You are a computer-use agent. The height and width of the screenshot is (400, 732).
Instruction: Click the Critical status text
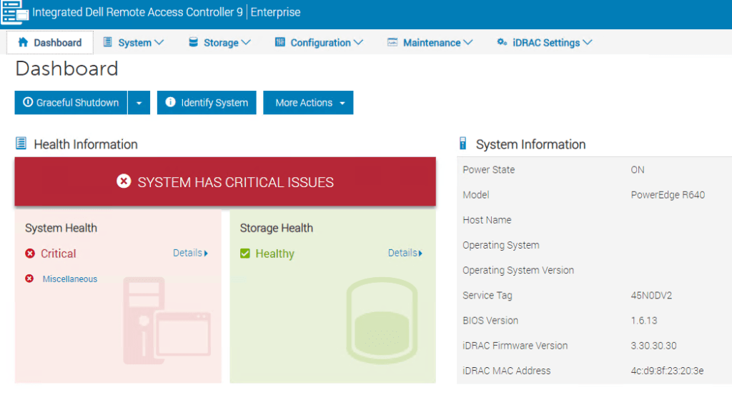[59, 254]
